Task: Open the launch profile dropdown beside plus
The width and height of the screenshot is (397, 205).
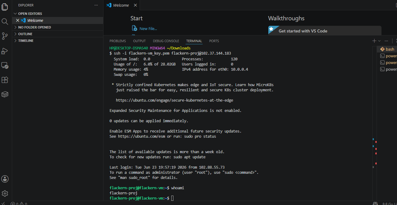Action: tap(379, 41)
